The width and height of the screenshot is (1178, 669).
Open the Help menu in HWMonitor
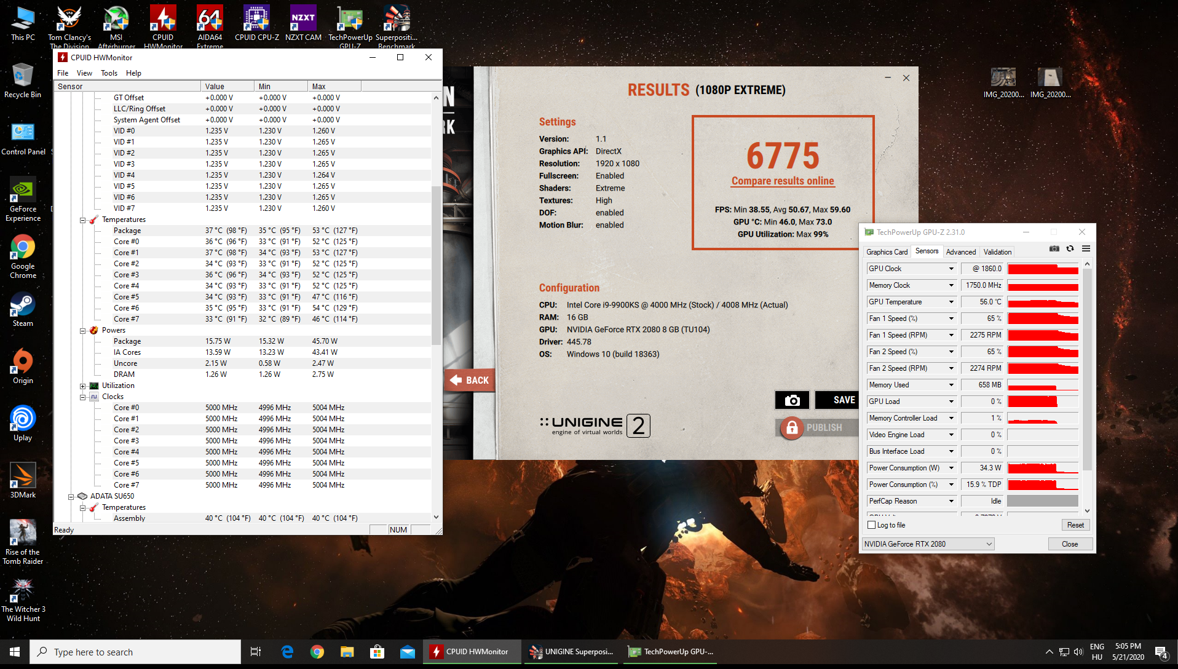pyautogui.click(x=133, y=73)
